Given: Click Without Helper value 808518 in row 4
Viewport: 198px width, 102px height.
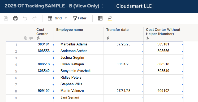Looking at the screenshot, I should [x=163, y=65].
